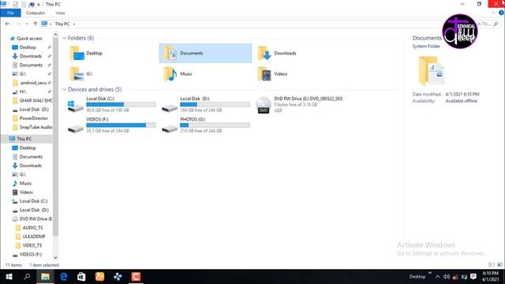Open the Music folder tile
Screen dimensions: 505x284
click(178, 73)
